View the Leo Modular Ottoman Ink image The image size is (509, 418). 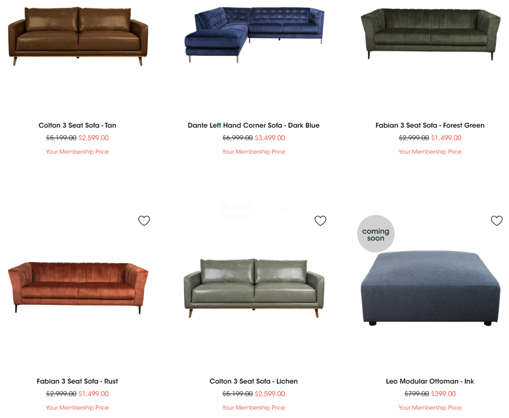click(x=430, y=288)
